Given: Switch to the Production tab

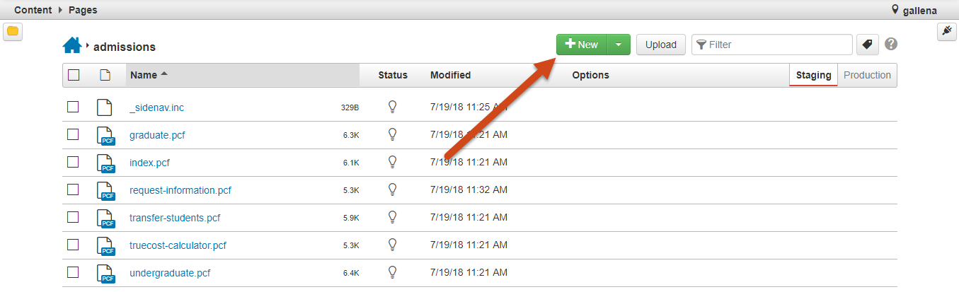Looking at the screenshot, I should click(x=867, y=75).
